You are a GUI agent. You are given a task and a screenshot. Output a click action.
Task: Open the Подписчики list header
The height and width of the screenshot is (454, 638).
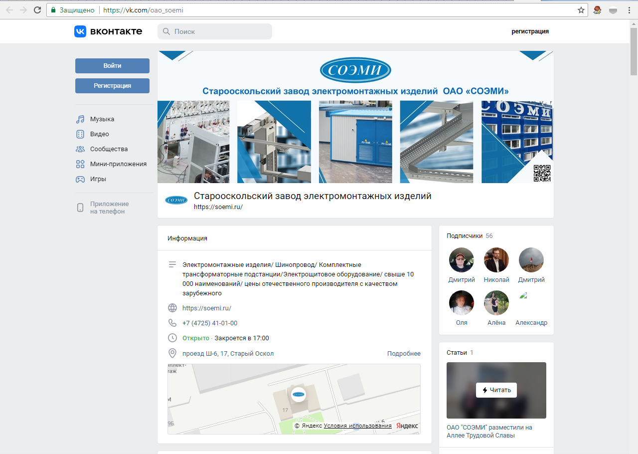point(465,236)
